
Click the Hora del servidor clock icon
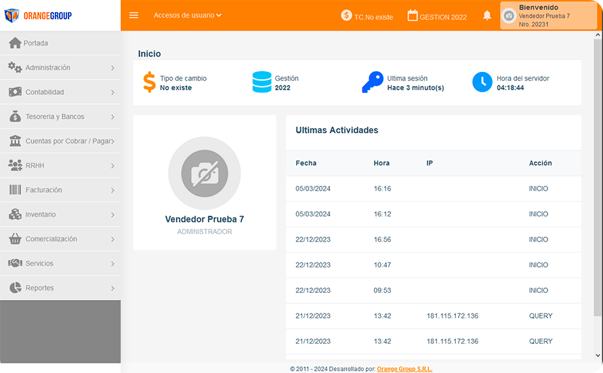point(482,83)
